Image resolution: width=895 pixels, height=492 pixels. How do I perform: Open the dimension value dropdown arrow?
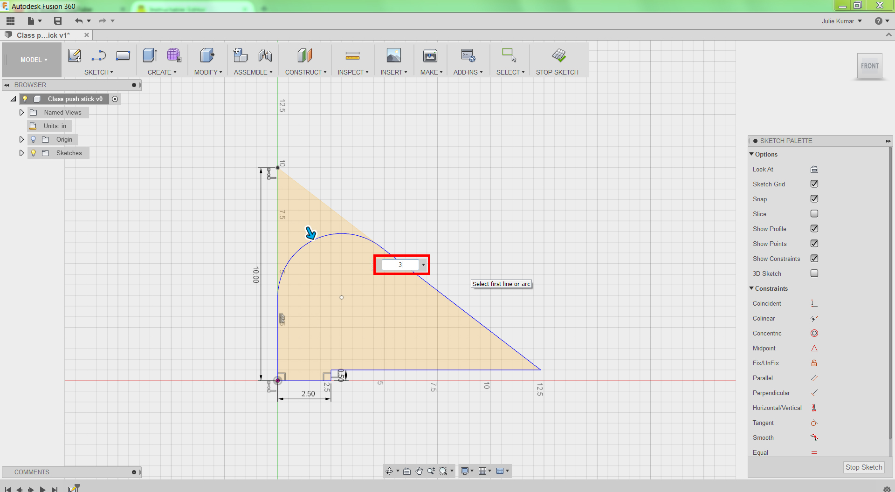click(423, 265)
